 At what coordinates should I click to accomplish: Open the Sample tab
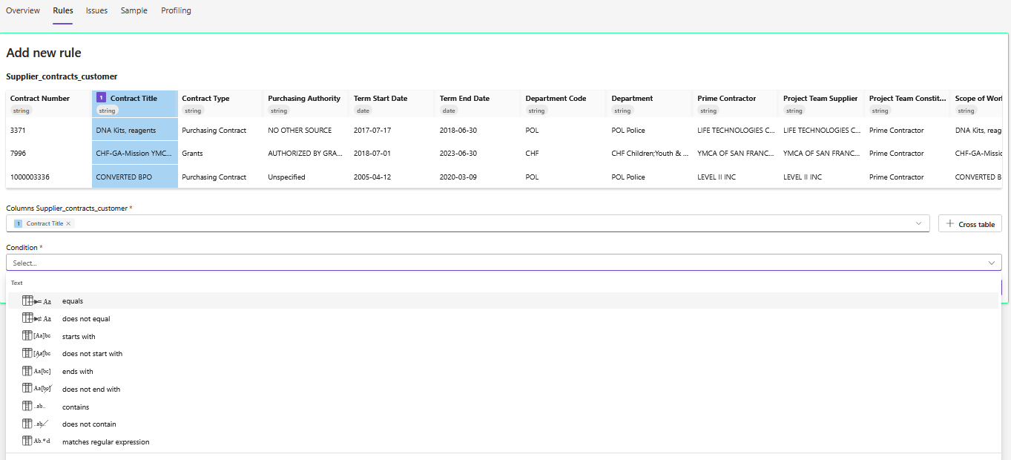(134, 10)
